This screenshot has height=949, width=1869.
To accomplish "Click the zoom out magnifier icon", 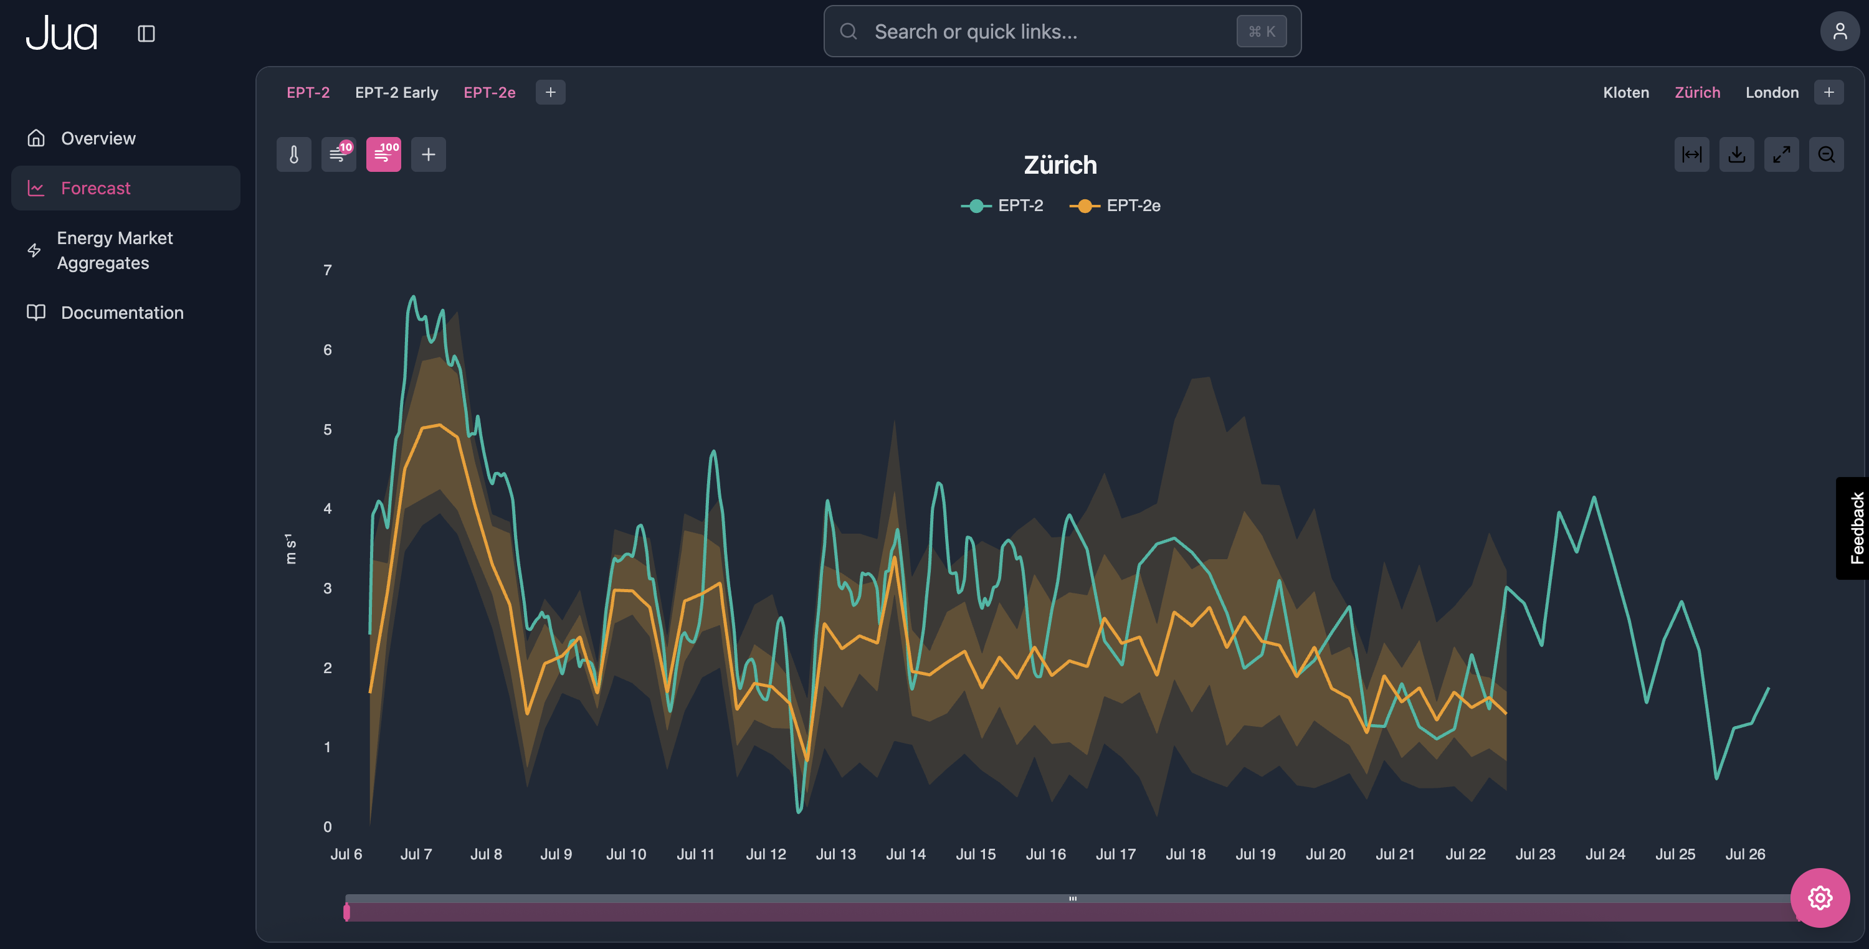I will click(x=1826, y=154).
